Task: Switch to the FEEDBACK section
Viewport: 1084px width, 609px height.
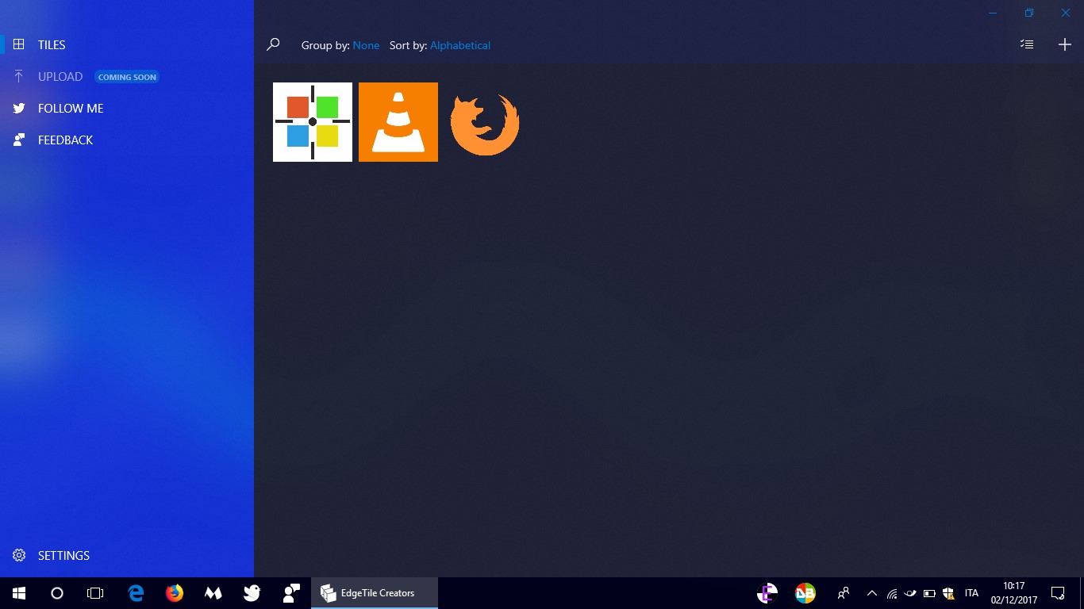Action: (65, 140)
